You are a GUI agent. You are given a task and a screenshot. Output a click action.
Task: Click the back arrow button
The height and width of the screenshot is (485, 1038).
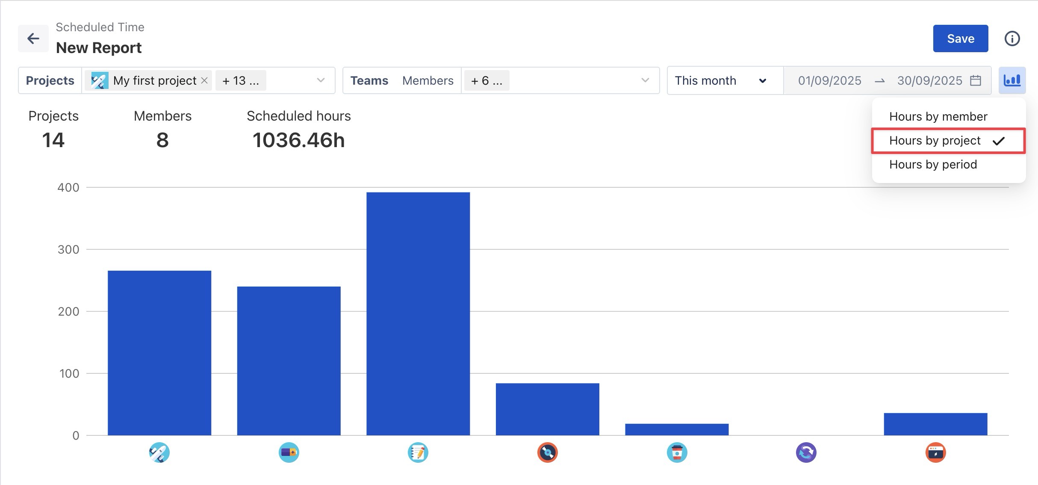pos(33,38)
